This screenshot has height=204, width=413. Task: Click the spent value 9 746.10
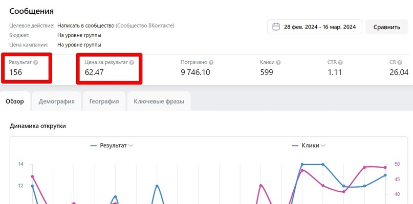pos(195,72)
